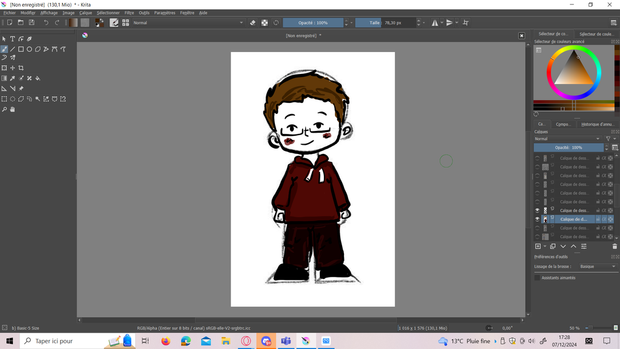The width and height of the screenshot is (620, 349).
Task: Choose the Pan hand tool
Action: 12,110
